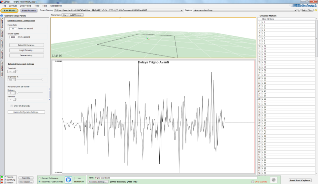Select Disconnect - Use Raw Files option
Screen dimensions: 318x184
click(40, 182)
